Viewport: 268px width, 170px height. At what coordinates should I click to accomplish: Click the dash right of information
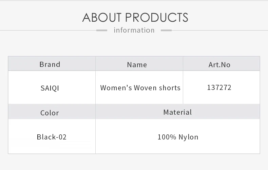[166, 30]
